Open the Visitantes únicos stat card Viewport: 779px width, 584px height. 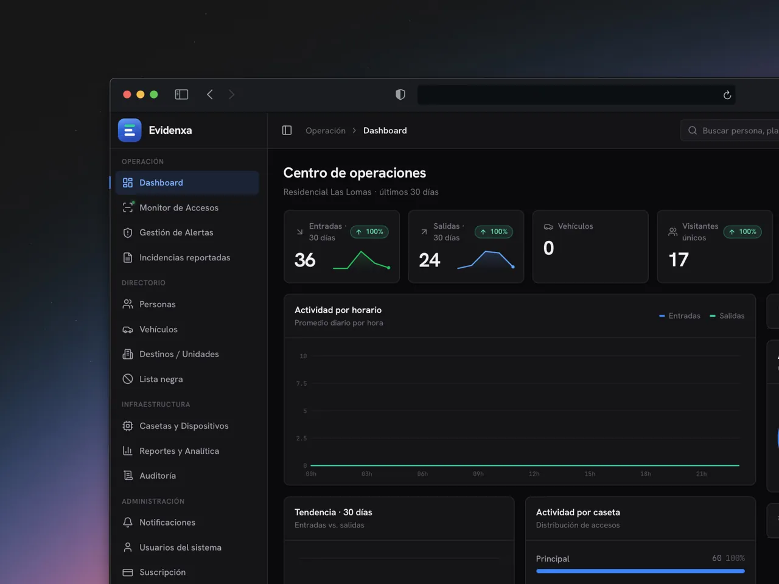(715, 246)
